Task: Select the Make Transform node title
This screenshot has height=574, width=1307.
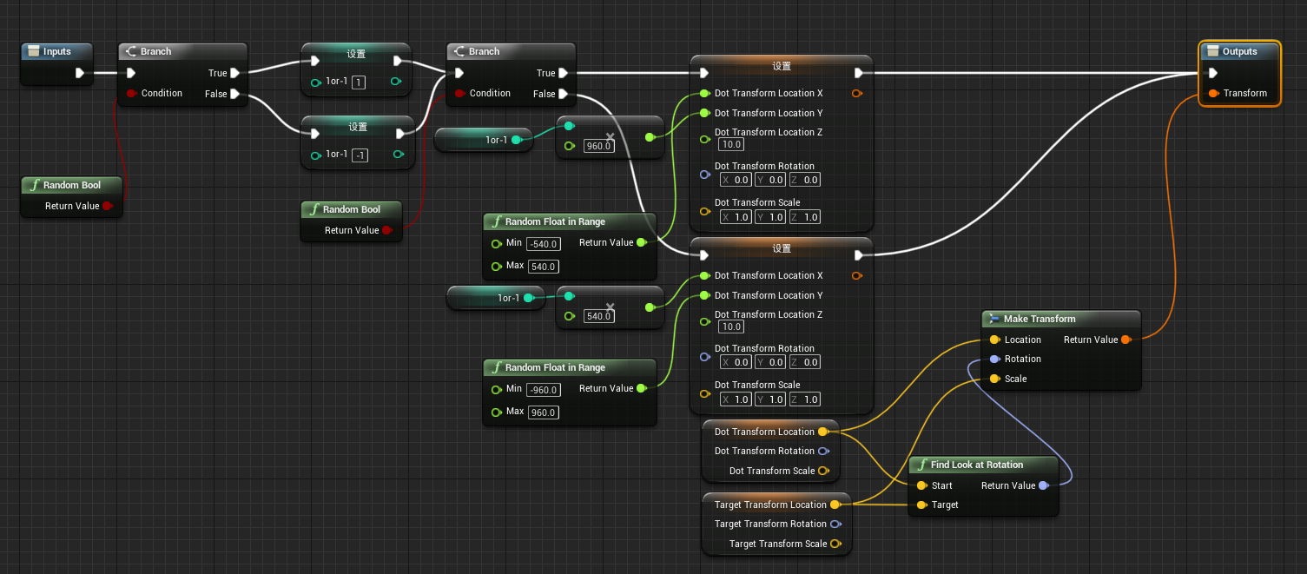Action: (1039, 319)
